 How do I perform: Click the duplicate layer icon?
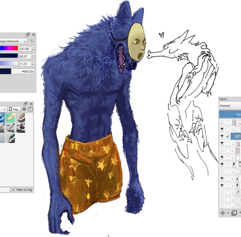(x=234, y=213)
